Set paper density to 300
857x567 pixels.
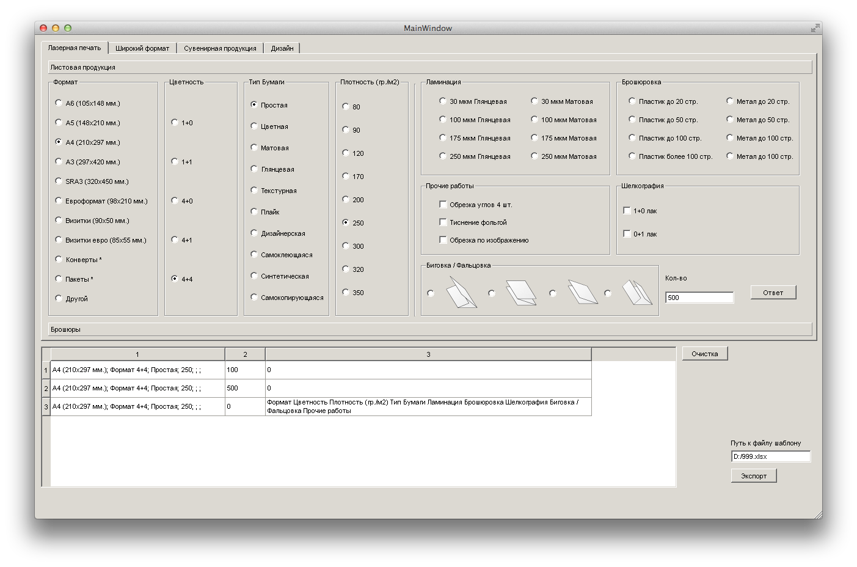pos(353,246)
